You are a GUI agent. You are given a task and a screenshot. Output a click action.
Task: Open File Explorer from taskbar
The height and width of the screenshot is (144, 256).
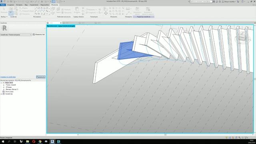click(28, 142)
